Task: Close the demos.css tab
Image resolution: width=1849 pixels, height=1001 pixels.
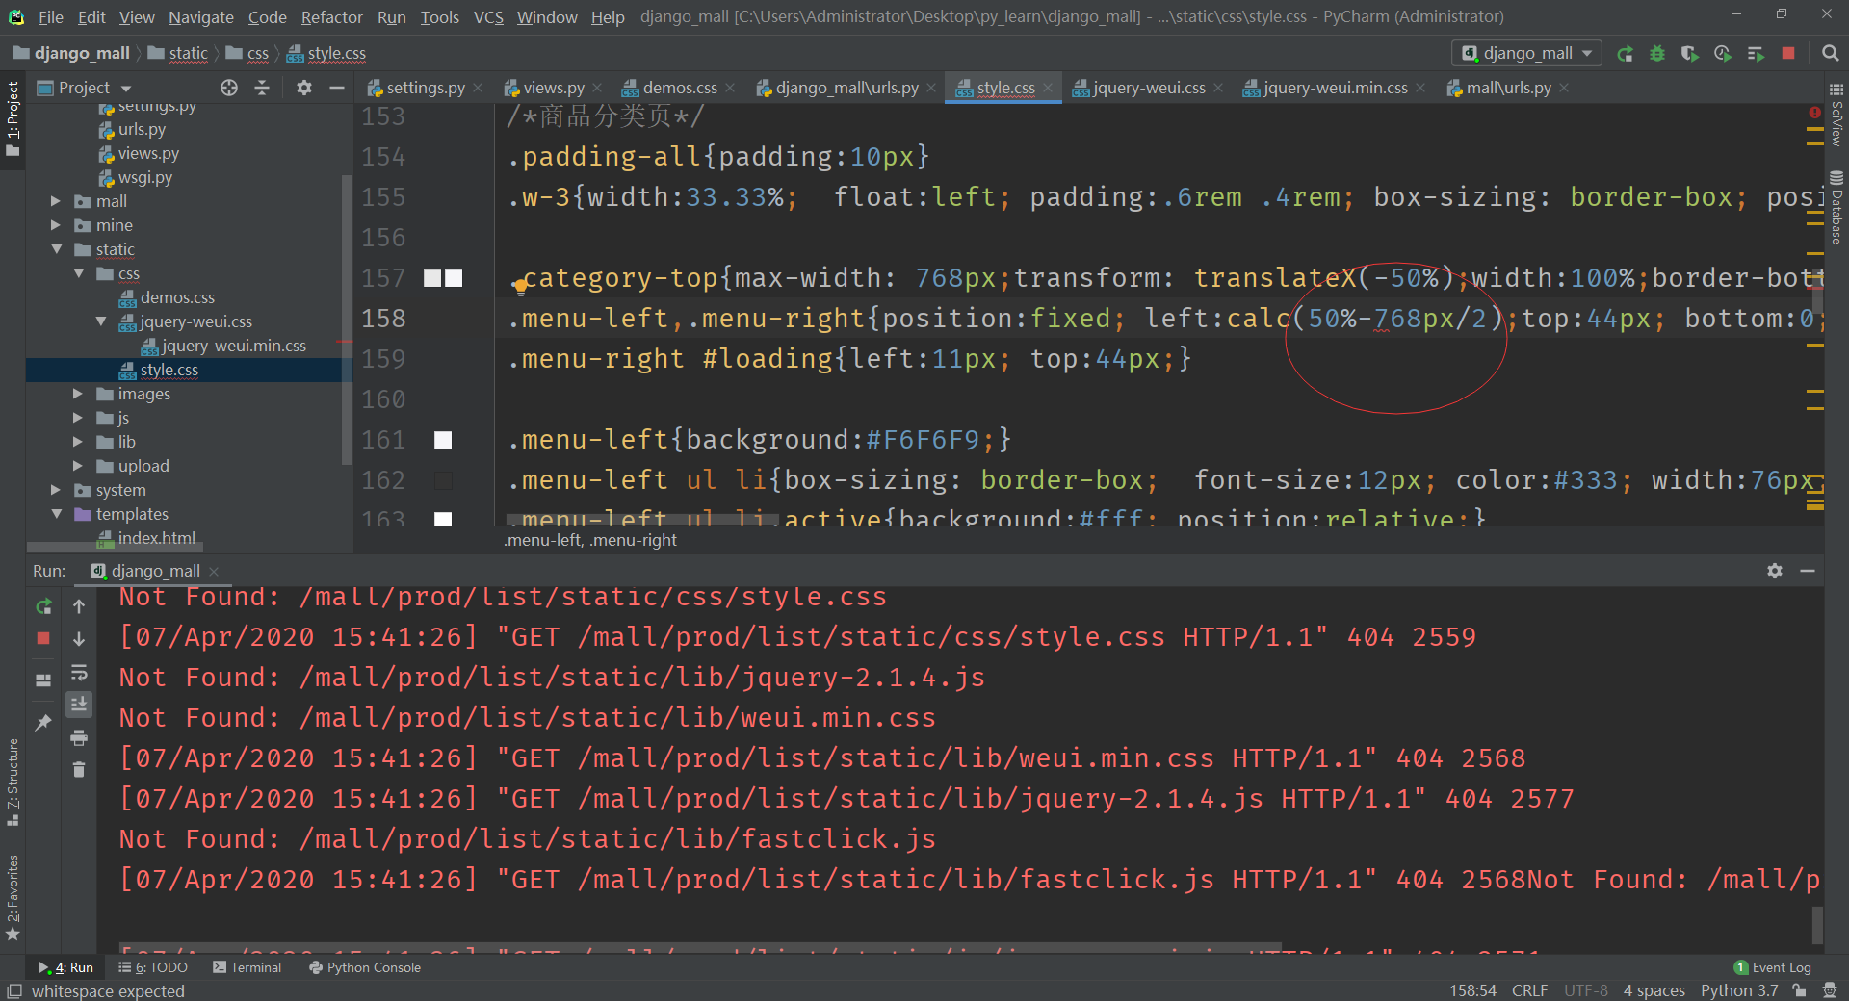Action: point(730,88)
